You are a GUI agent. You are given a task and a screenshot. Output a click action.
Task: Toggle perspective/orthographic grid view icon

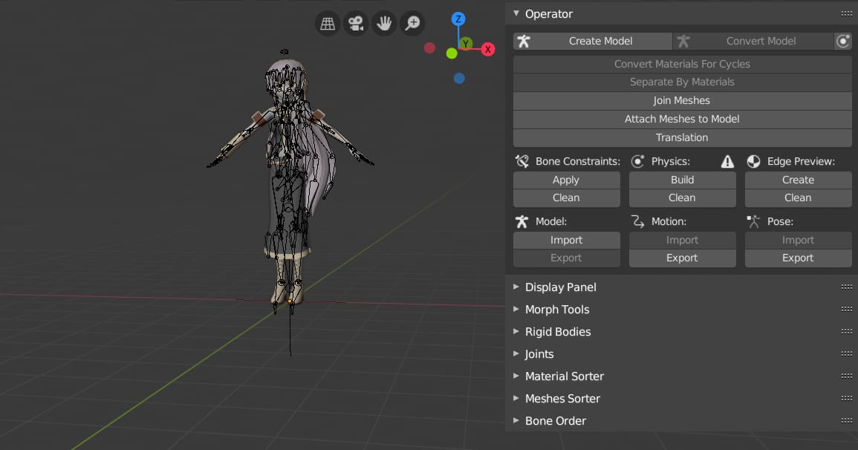pyautogui.click(x=328, y=24)
